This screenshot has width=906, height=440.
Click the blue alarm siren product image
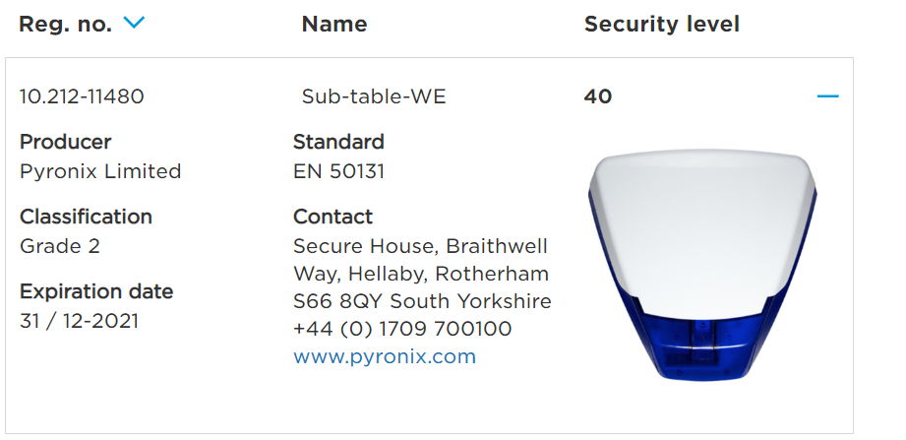coord(702,264)
